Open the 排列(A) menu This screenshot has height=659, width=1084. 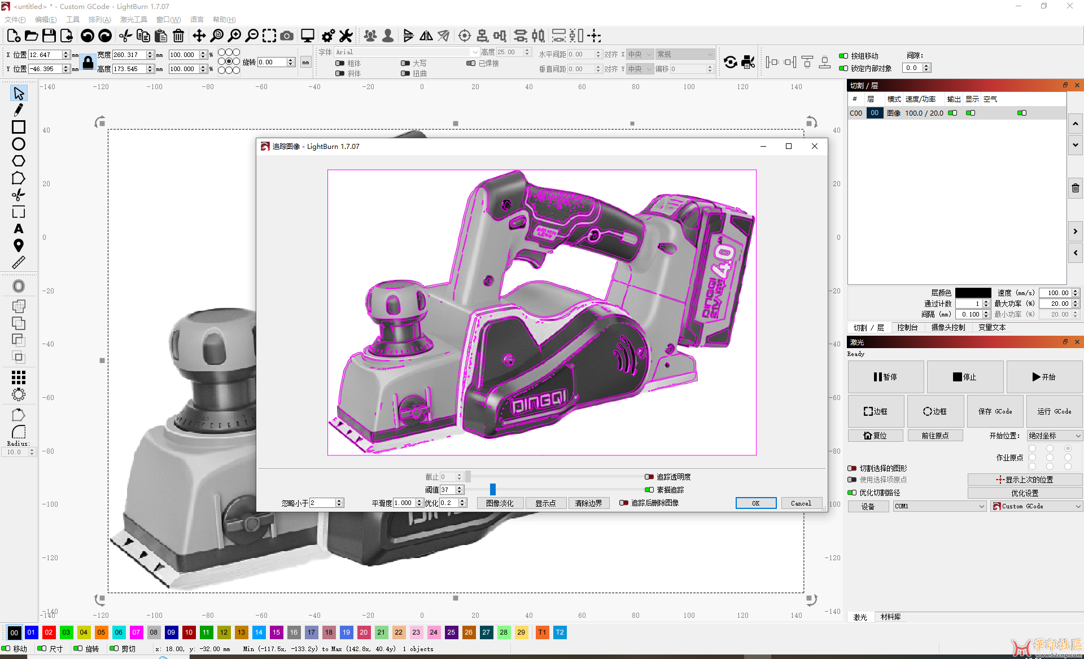click(x=99, y=20)
